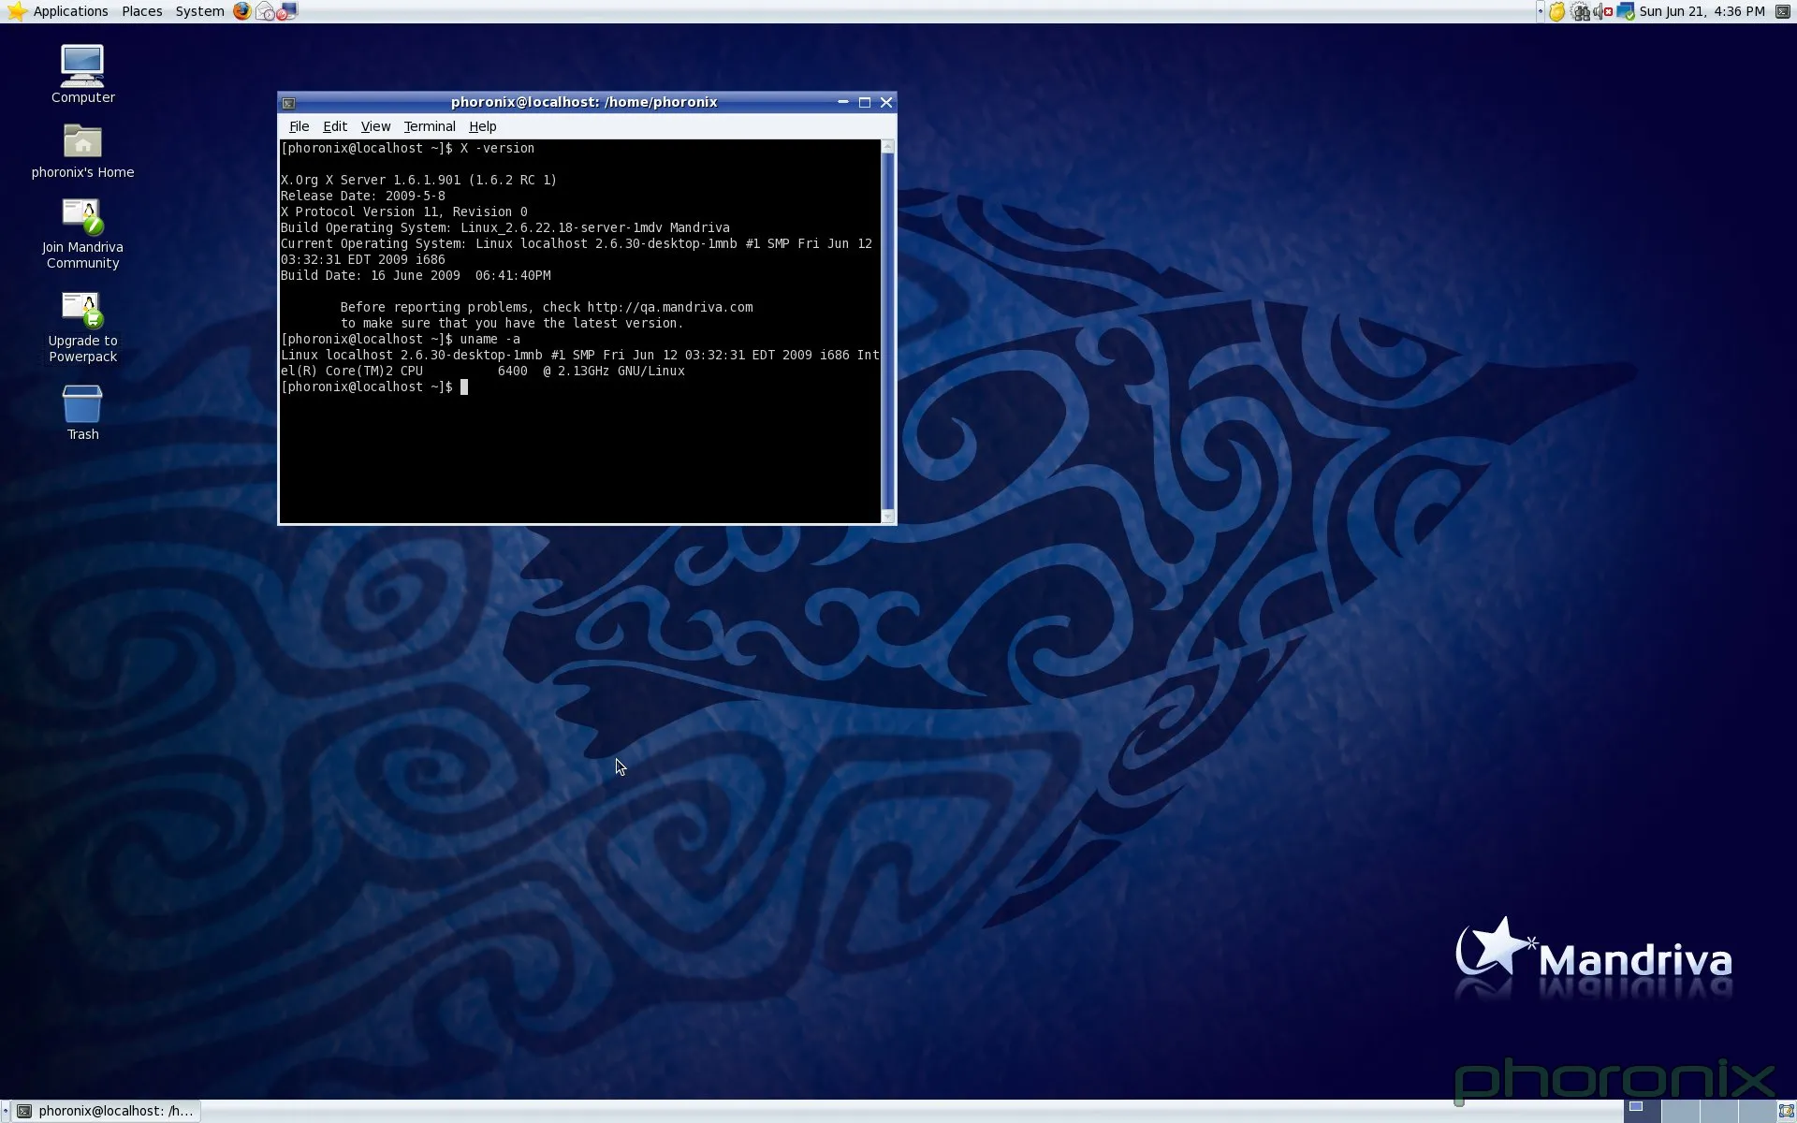Image resolution: width=1797 pixels, height=1123 pixels.
Task: Click the yellow star Applications icon
Action: click(x=16, y=11)
